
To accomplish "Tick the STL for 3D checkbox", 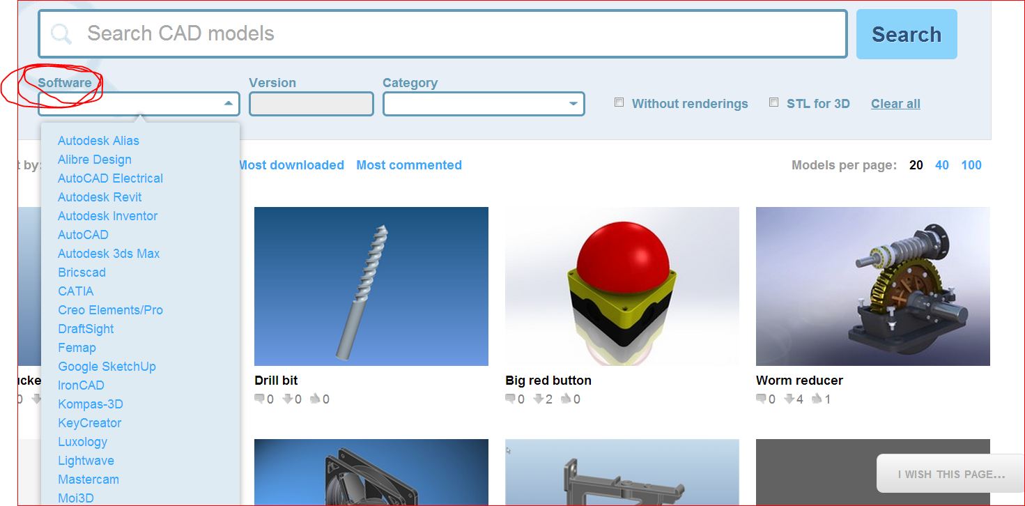I will tap(773, 102).
